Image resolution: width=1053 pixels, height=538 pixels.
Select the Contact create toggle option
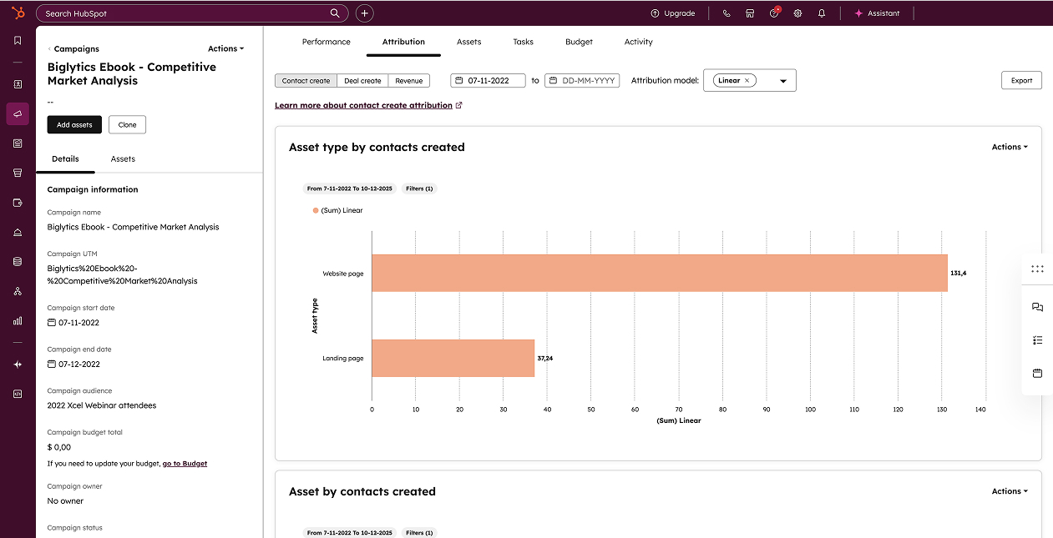coord(306,81)
